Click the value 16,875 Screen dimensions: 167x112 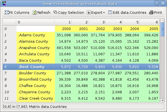(116, 86)
